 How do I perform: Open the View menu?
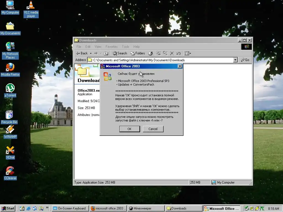click(98, 47)
